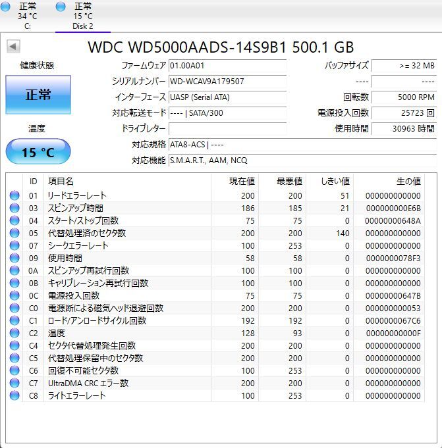
Task: Click current value 186 in row 03
Action: [x=248, y=209]
